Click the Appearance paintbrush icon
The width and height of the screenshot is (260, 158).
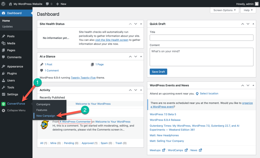(4, 66)
